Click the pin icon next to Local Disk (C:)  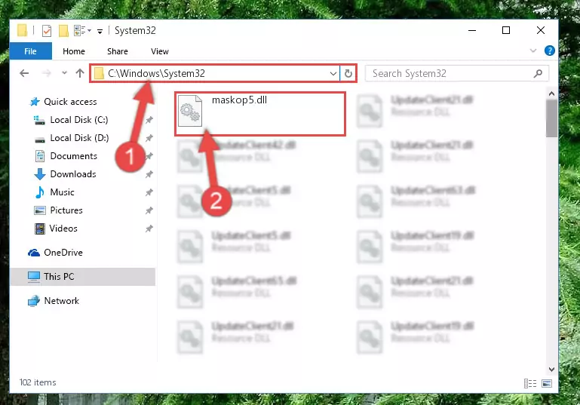(x=149, y=120)
